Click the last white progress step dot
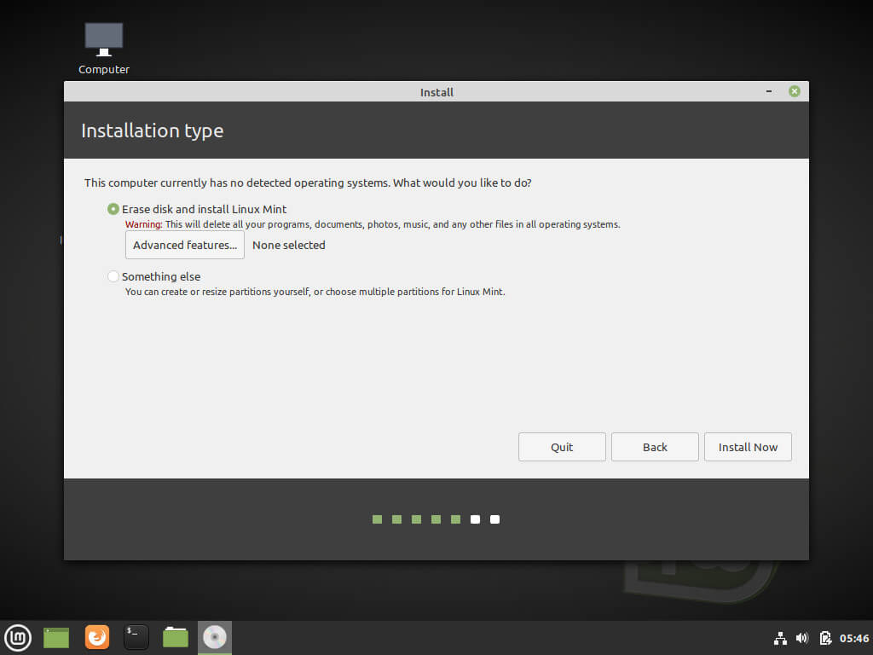873x655 pixels. click(495, 519)
